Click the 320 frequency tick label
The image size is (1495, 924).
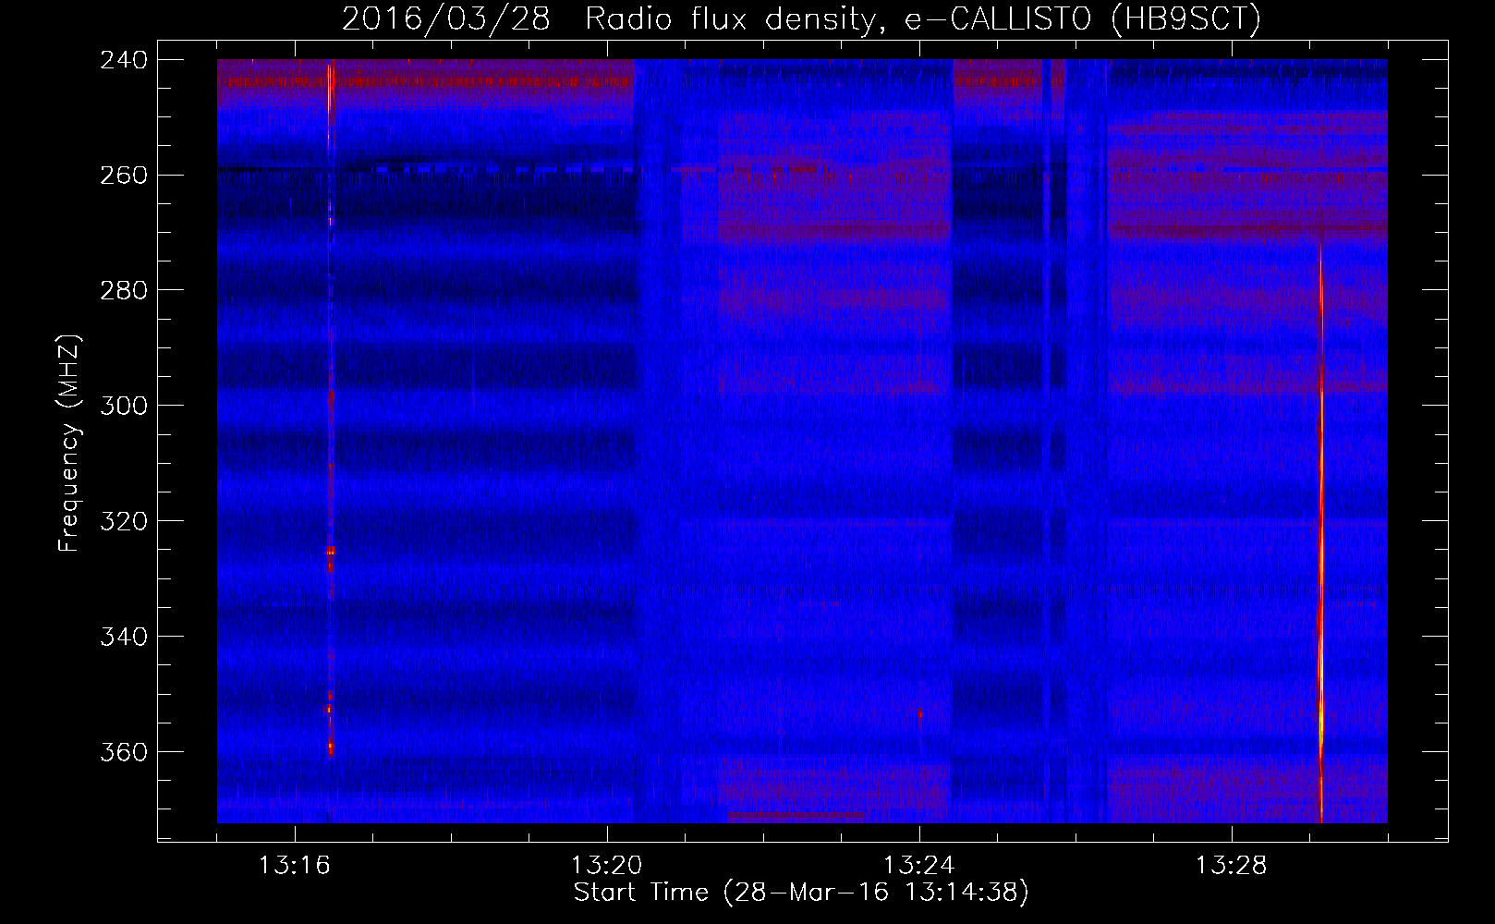click(x=124, y=522)
